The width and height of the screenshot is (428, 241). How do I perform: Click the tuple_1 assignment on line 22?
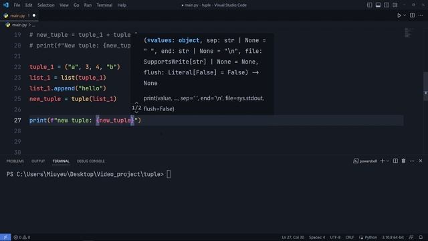tap(75, 67)
